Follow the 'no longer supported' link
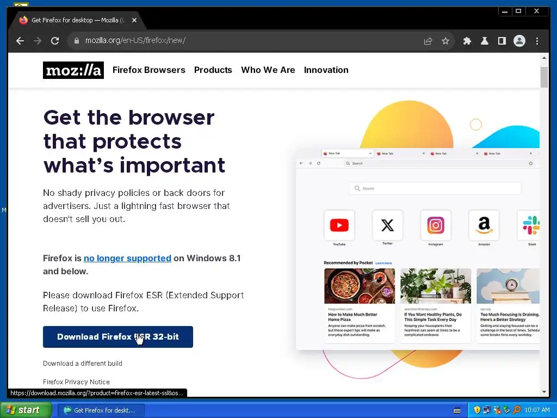 point(127,259)
